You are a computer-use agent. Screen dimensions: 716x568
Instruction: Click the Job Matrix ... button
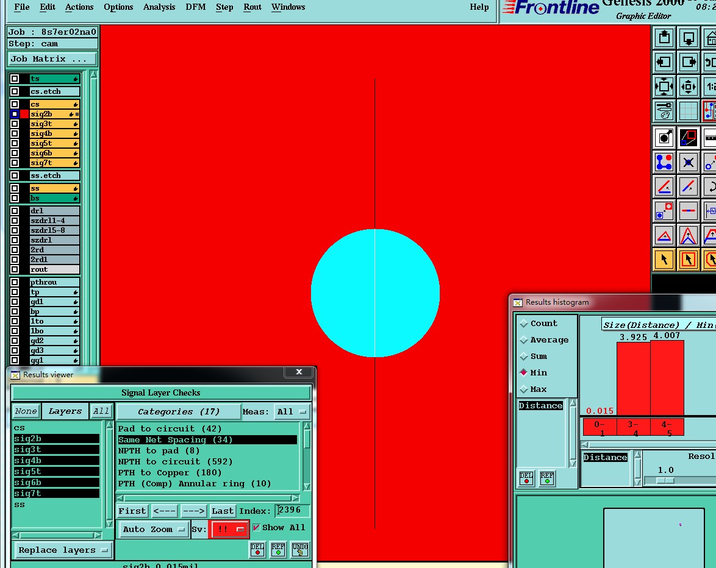pyautogui.click(x=52, y=59)
